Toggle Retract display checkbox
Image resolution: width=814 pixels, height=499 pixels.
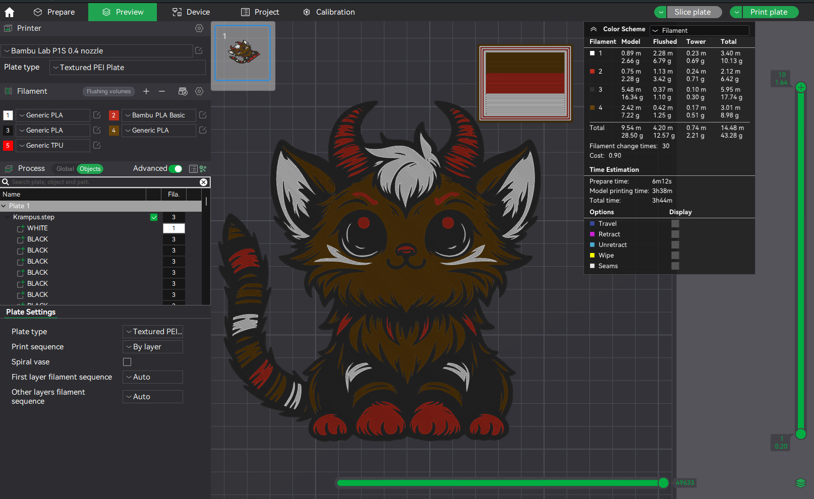(x=675, y=234)
